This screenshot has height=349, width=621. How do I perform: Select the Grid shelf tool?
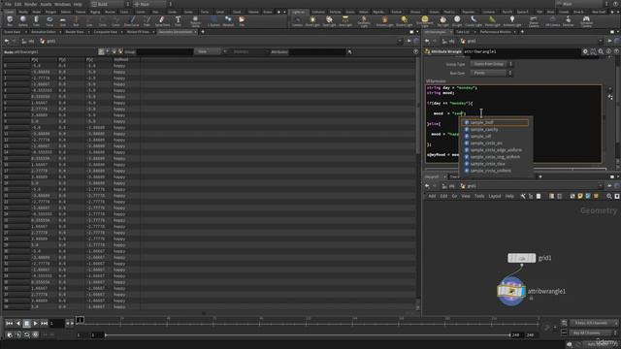pos(63,21)
